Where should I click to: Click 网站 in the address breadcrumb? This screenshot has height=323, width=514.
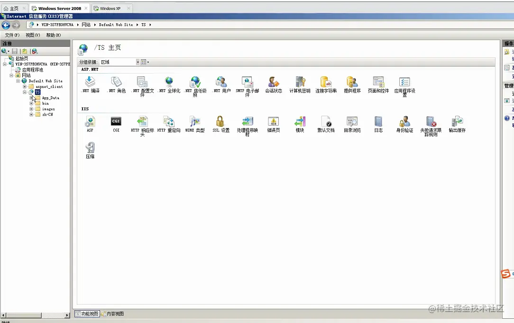click(x=86, y=25)
